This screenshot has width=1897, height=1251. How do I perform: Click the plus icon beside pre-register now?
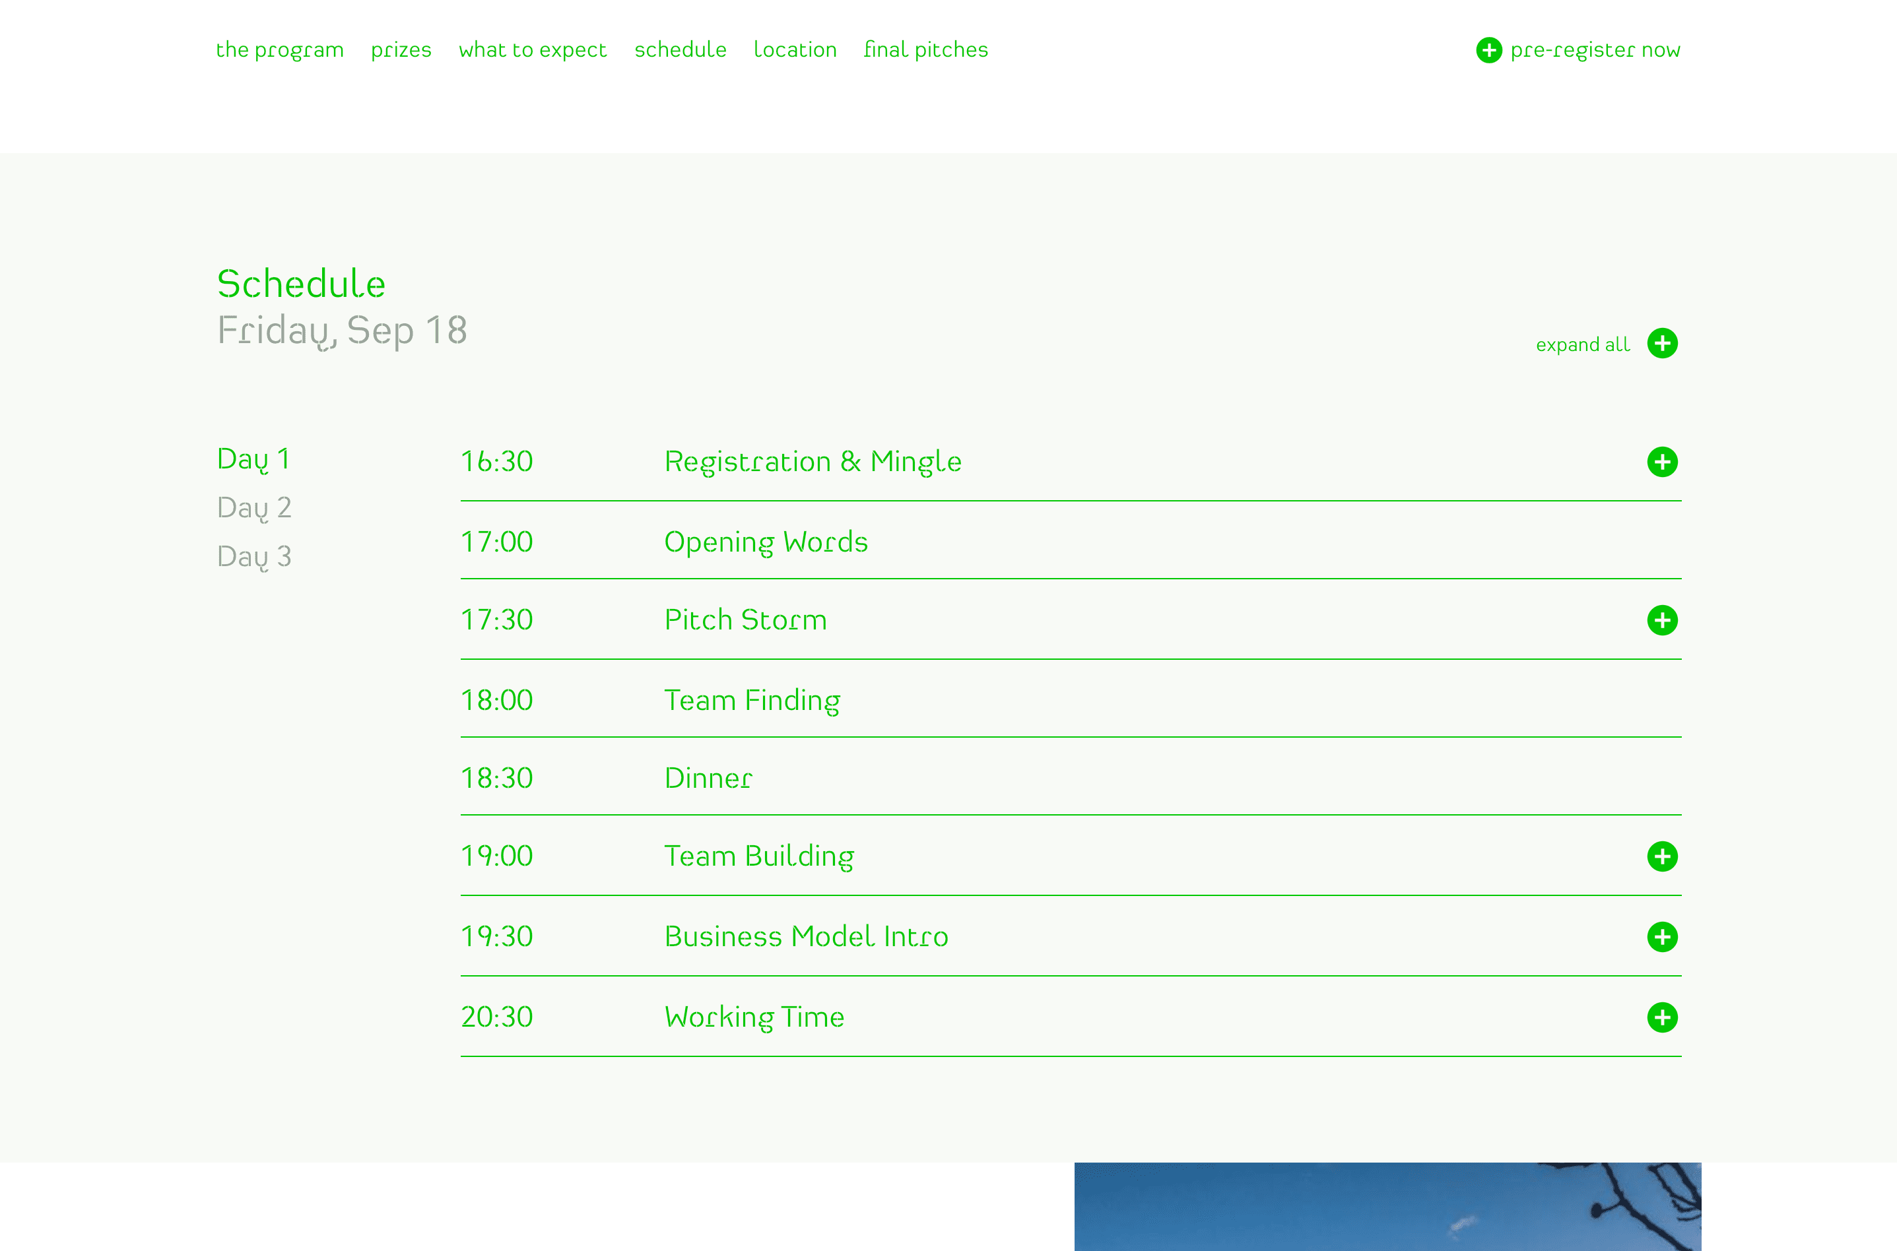(x=1488, y=50)
